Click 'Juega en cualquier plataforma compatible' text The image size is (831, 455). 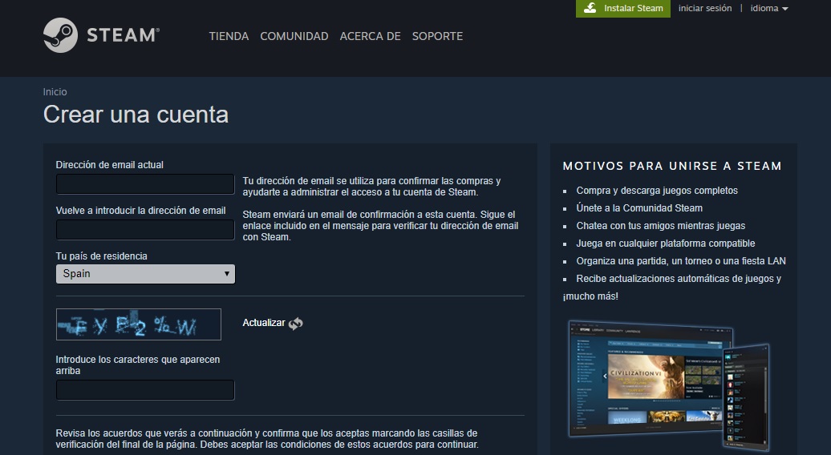(x=665, y=244)
